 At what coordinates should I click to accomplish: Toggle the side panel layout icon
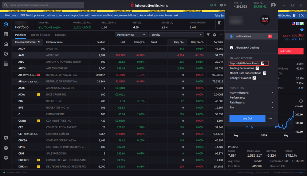pos(220,23)
